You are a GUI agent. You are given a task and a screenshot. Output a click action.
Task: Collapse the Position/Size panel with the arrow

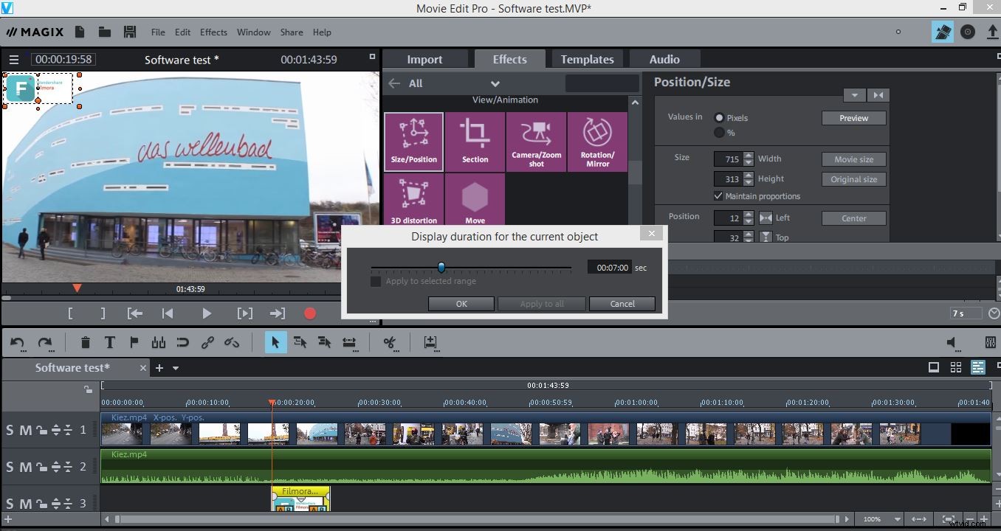click(x=854, y=94)
